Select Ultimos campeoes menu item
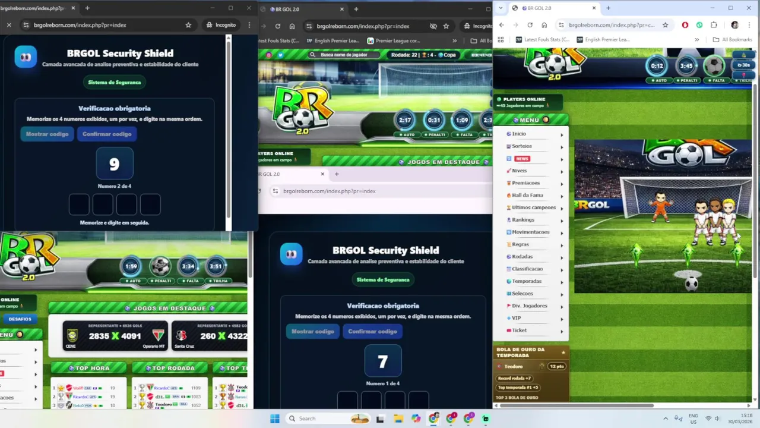 click(534, 207)
